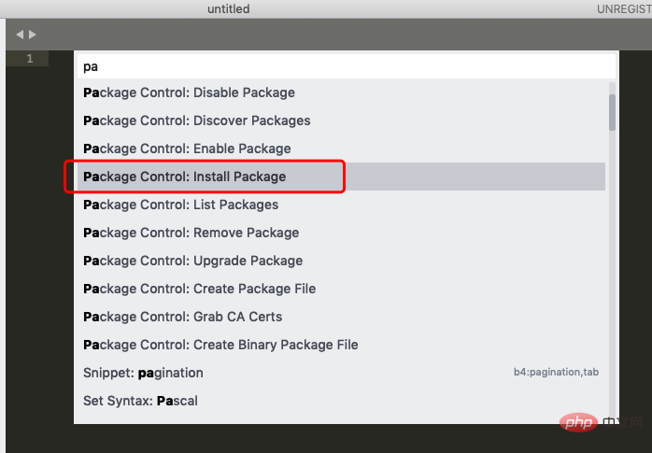
Task: Click the command palette scrollbar thumb
Action: [x=612, y=111]
